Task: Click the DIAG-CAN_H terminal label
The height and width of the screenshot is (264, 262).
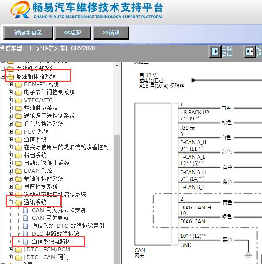Action: coord(196,207)
